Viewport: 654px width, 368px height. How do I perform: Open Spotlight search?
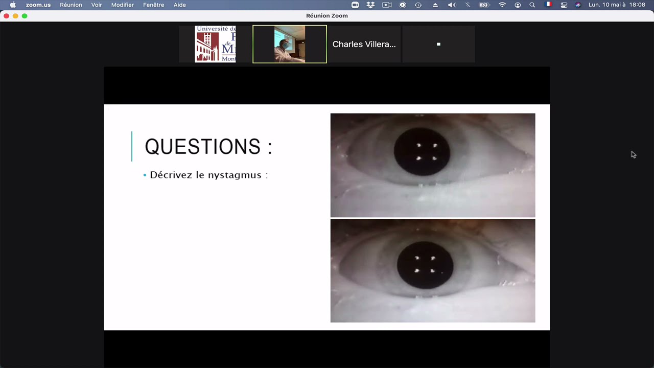(x=532, y=5)
